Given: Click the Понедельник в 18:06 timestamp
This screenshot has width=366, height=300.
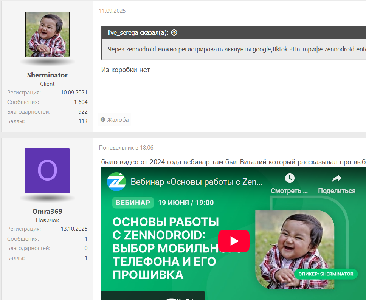Looking at the screenshot, I should (x=126, y=148).
